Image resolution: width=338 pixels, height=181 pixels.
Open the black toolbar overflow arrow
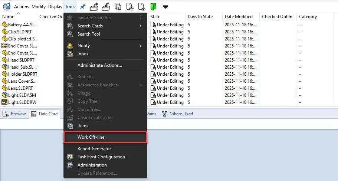coord(165,7)
